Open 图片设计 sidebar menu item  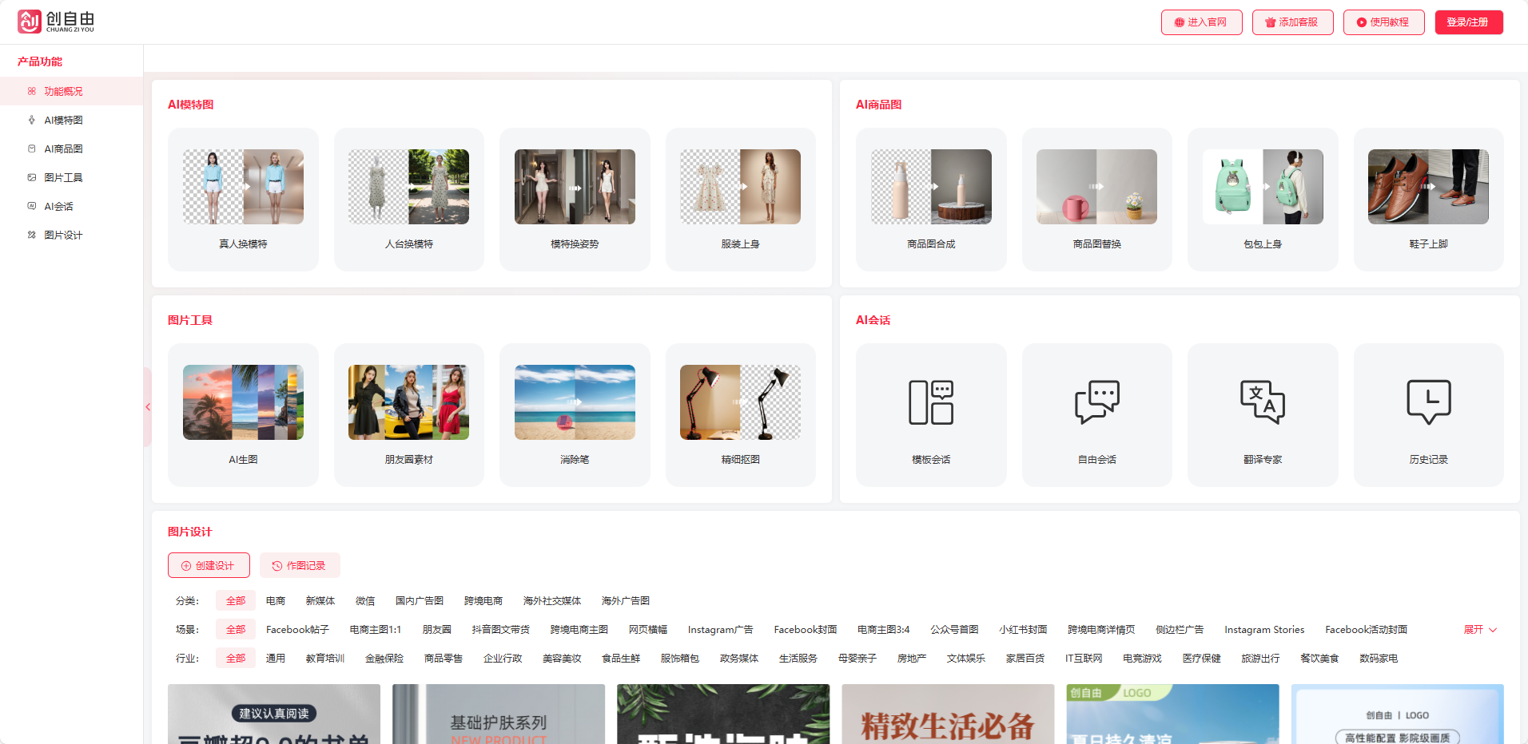point(72,235)
